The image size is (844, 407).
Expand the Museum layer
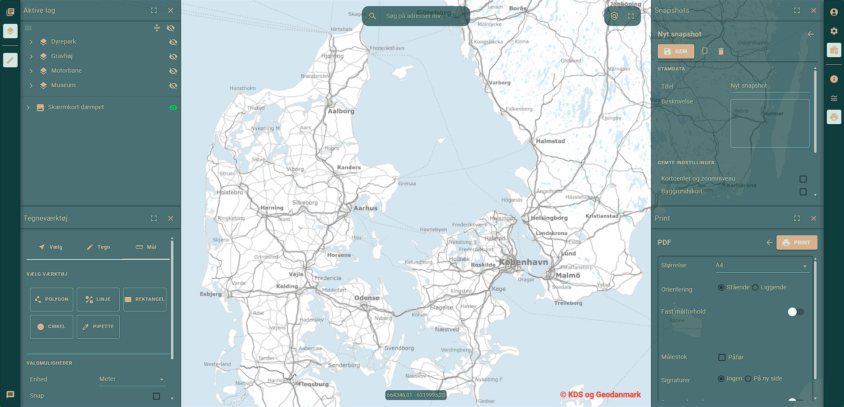[x=31, y=85]
